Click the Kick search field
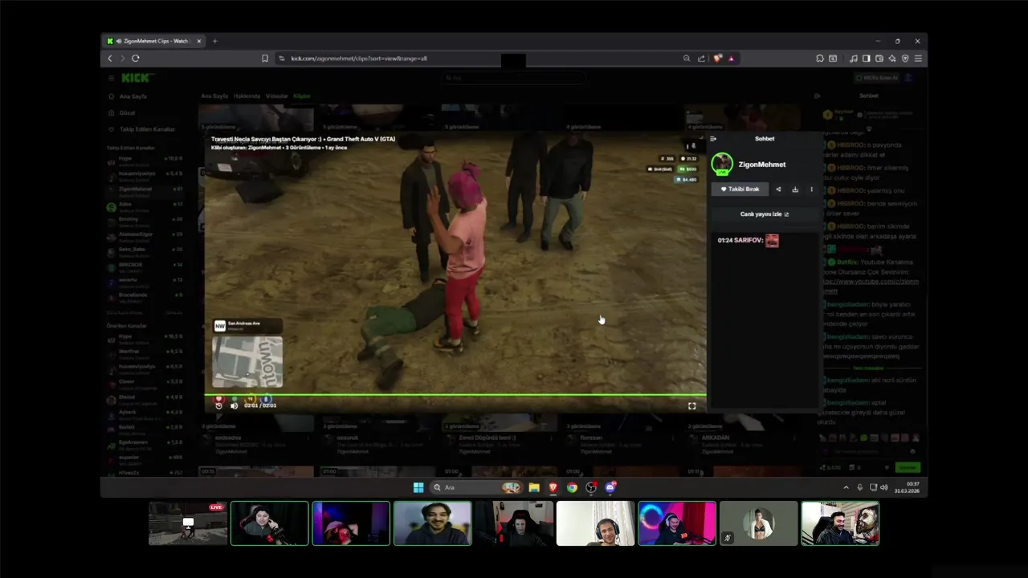 [x=514, y=78]
